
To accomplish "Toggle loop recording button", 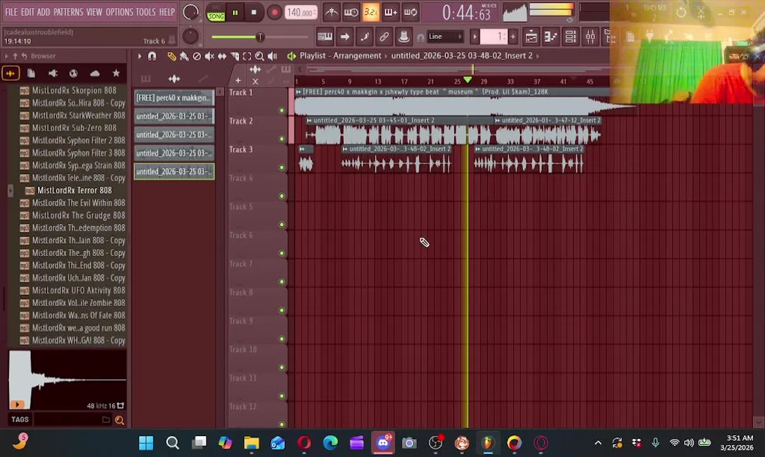I will (x=410, y=12).
